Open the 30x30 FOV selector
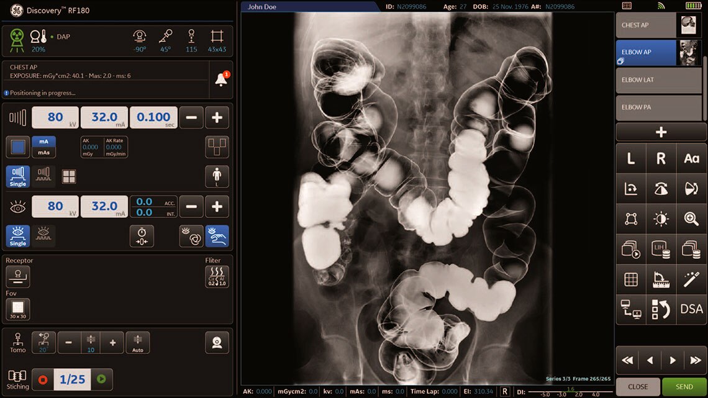 (x=17, y=309)
